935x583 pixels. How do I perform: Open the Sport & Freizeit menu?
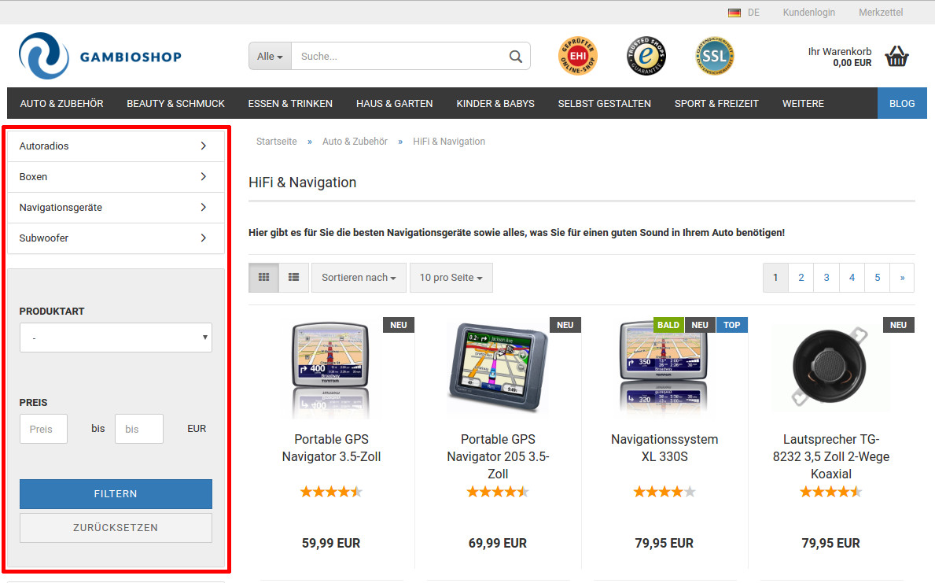(716, 103)
